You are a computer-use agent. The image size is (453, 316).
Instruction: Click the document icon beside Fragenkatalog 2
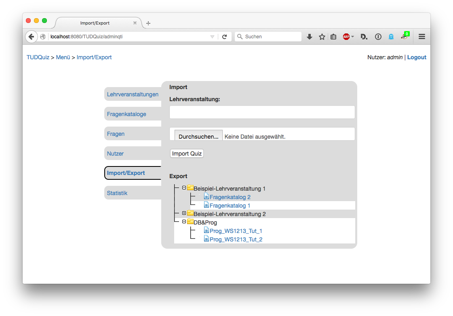click(x=206, y=196)
